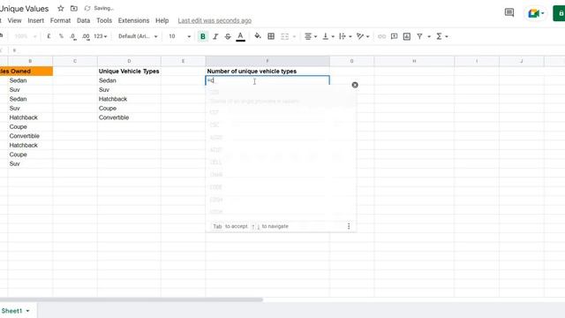565x318 pixels.
Task: Open the comment history icon
Action: click(509, 13)
